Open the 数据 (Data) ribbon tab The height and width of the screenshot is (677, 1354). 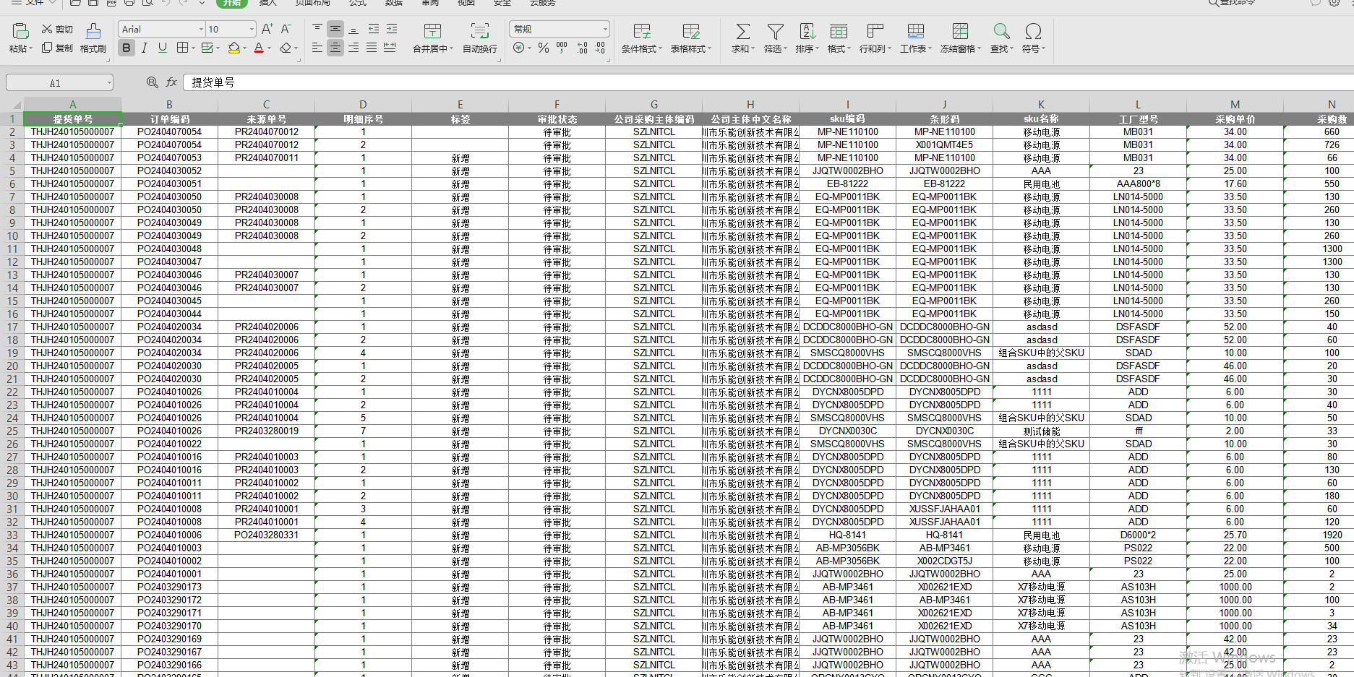[x=394, y=3]
